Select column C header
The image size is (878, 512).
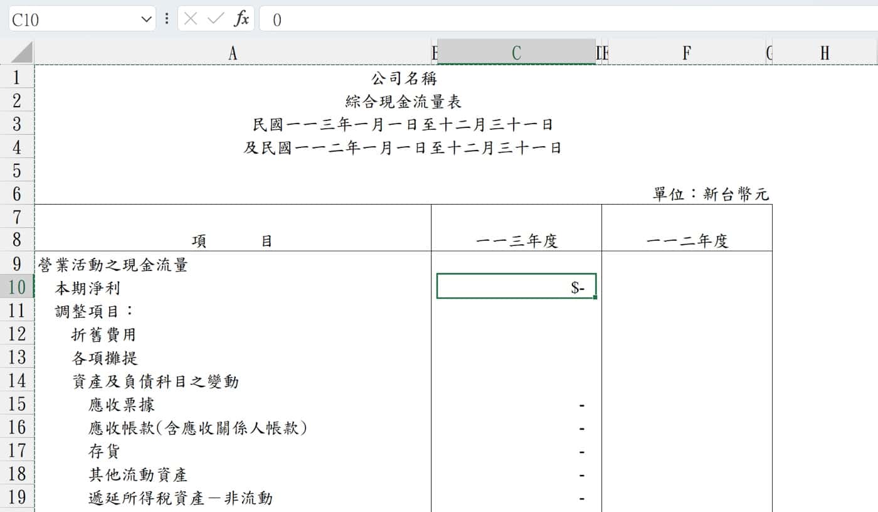(x=516, y=53)
